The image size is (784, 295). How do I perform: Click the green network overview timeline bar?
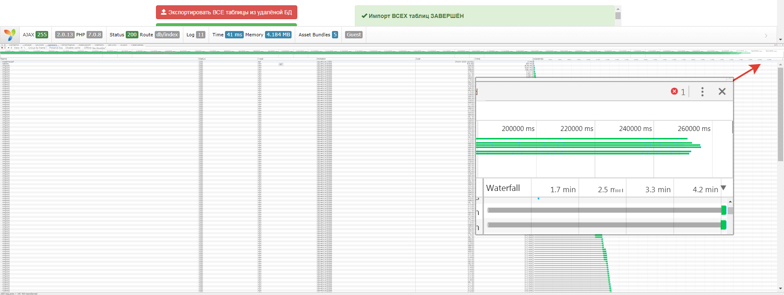click(376, 53)
